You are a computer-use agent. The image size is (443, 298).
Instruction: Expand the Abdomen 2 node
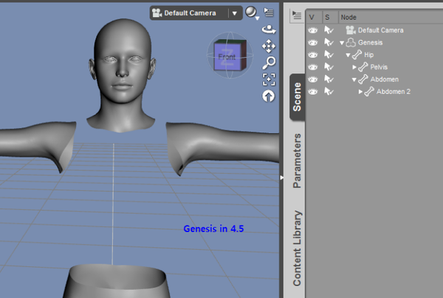(x=360, y=92)
